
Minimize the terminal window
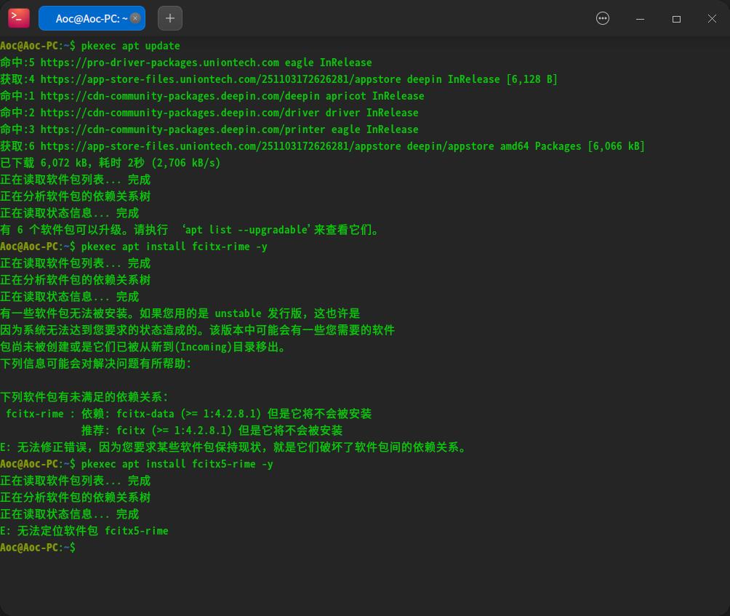click(640, 19)
